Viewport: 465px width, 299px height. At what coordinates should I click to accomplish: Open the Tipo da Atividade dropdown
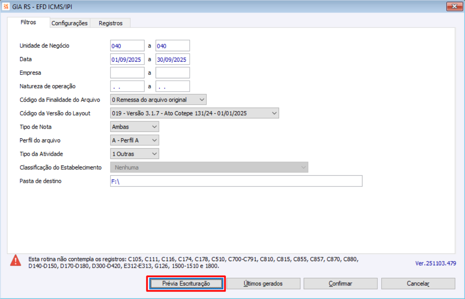click(135, 154)
